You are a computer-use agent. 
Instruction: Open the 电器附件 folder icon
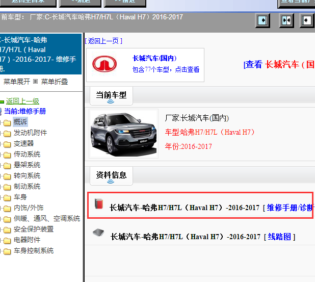pyautogui.click(x=7, y=240)
